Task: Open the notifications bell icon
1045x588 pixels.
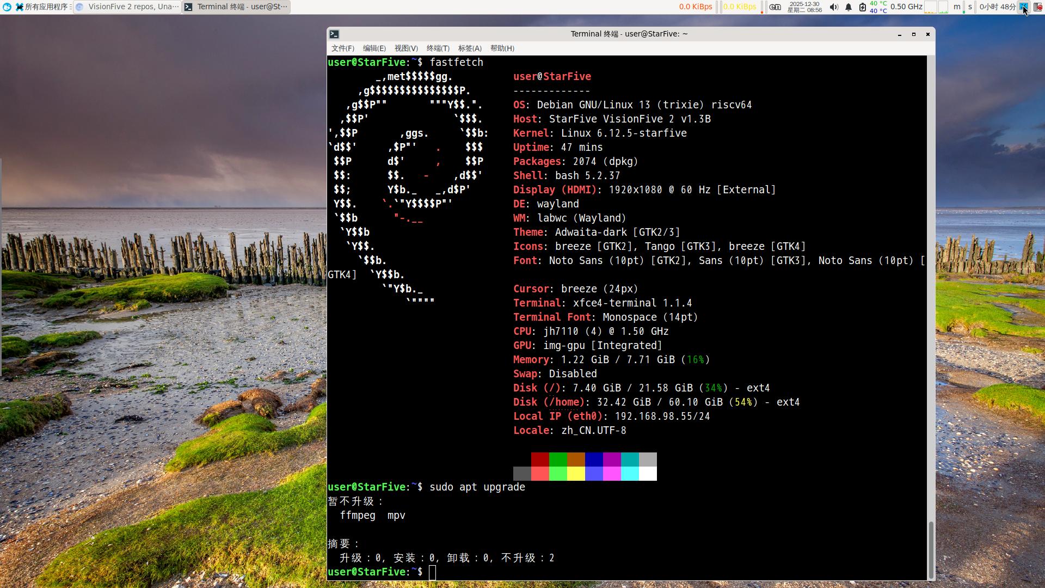Action: point(848,7)
